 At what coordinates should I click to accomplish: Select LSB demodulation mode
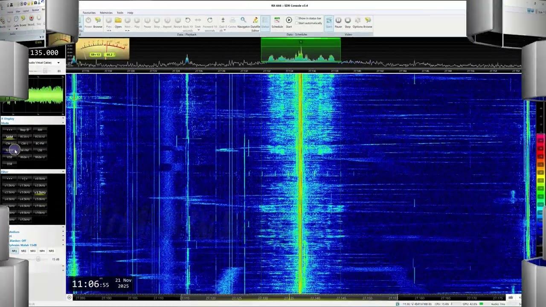click(40, 151)
